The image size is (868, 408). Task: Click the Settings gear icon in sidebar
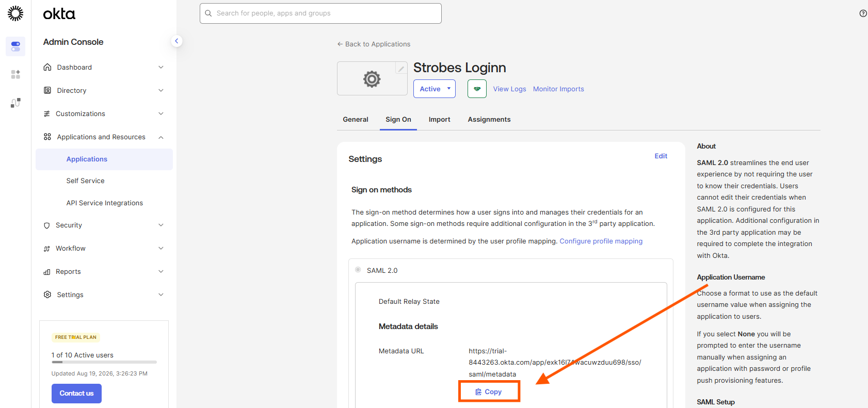click(47, 295)
